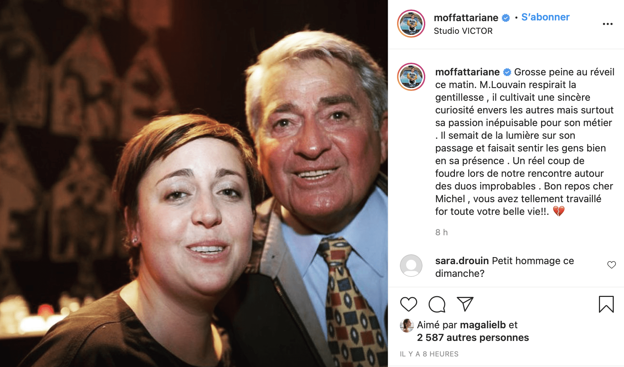Click the small magalielb avatar near likes
Viewport: 624px width, 367px height.
pyautogui.click(x=407, y=325)
